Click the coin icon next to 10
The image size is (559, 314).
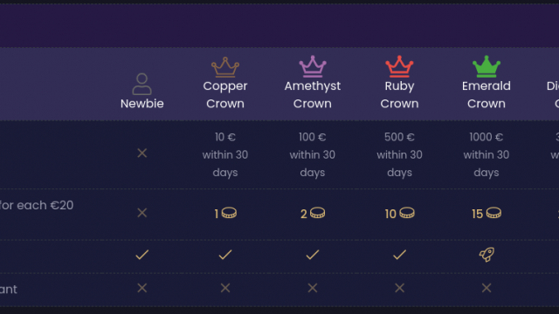(x=407, y=213)
